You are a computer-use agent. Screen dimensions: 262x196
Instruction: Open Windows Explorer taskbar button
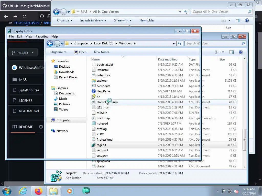coord(53,191)
